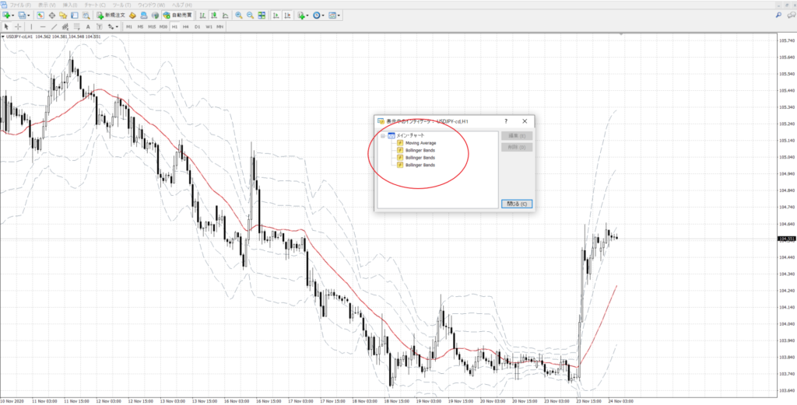This screenshot has height=405, width=797.
Task: Open the ヘルプ (H) menu
Action: [181, 5]
